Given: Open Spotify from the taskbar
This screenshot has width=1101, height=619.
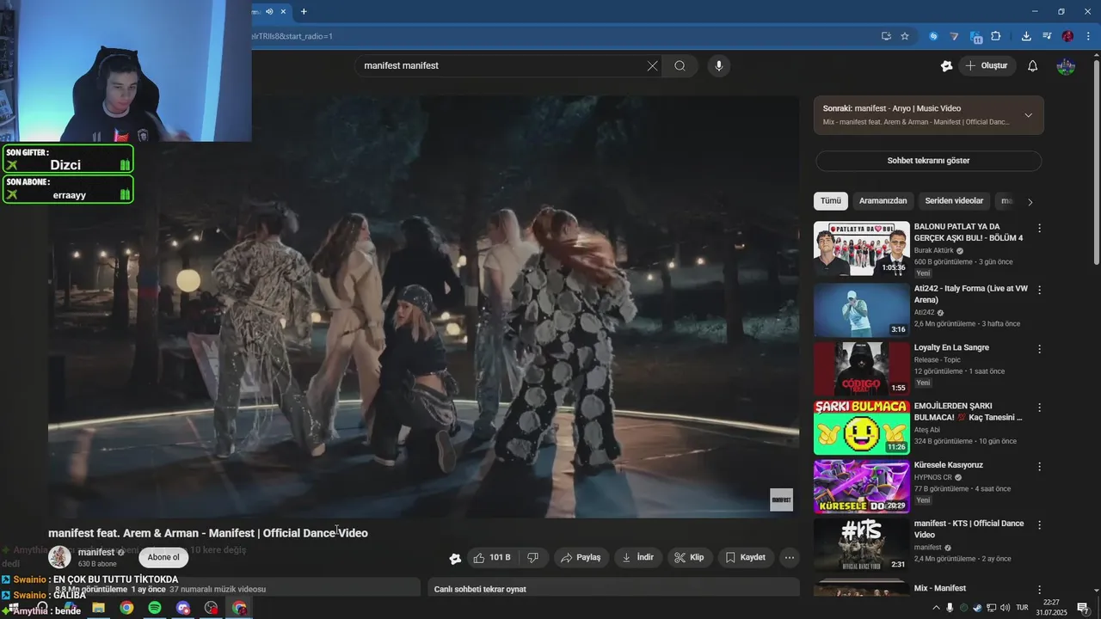Looking at the screenshot, I should (x=155, y=608).
